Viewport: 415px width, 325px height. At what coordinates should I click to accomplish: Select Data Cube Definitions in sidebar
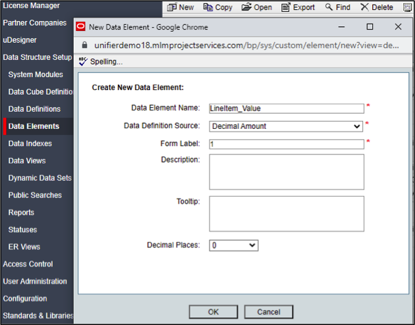coord(40,91)
